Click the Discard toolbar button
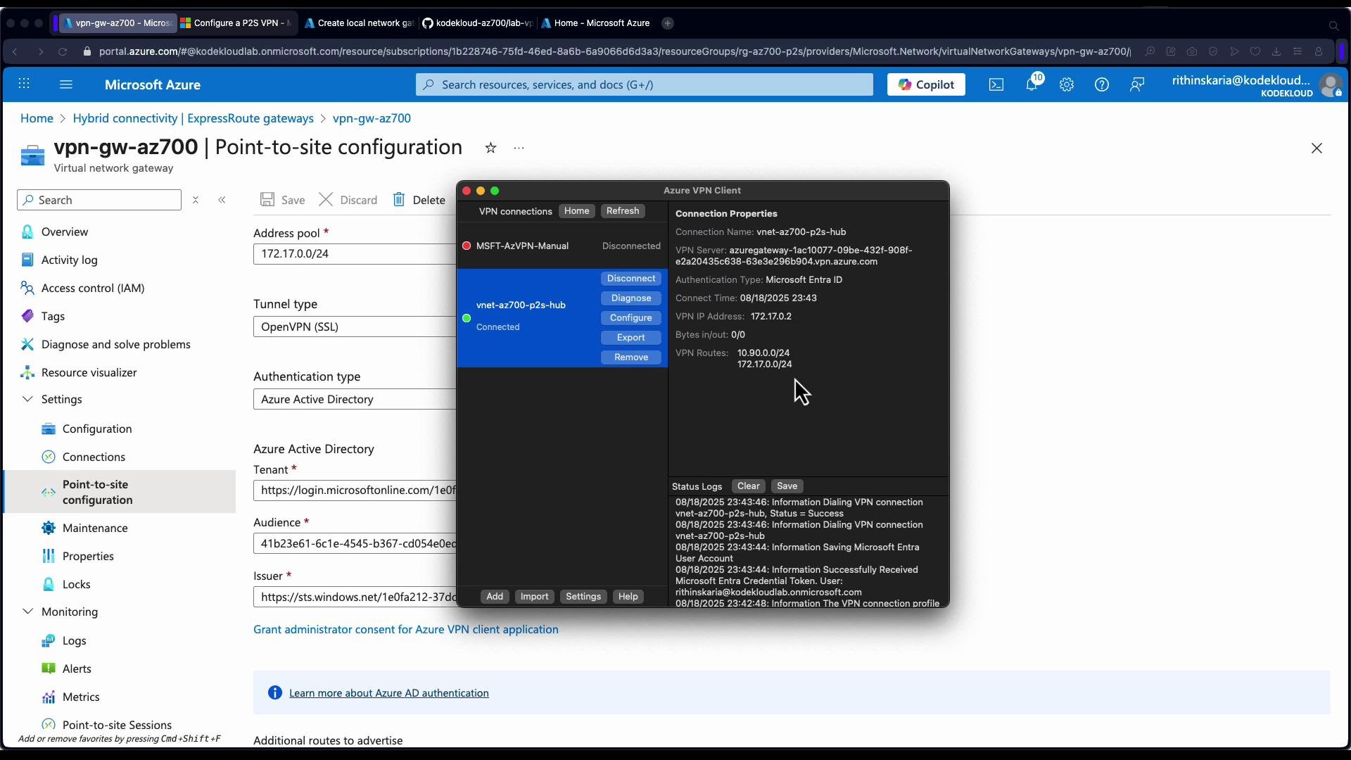The width and height of the screenshot is (1351, 760). [x=349, y=200]
